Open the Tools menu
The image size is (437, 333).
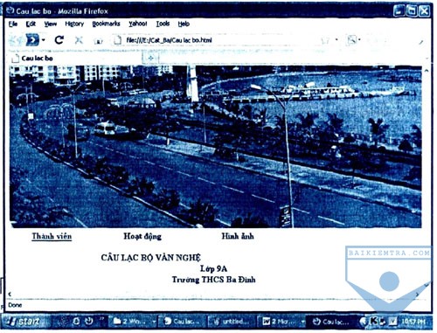(163, 24)
